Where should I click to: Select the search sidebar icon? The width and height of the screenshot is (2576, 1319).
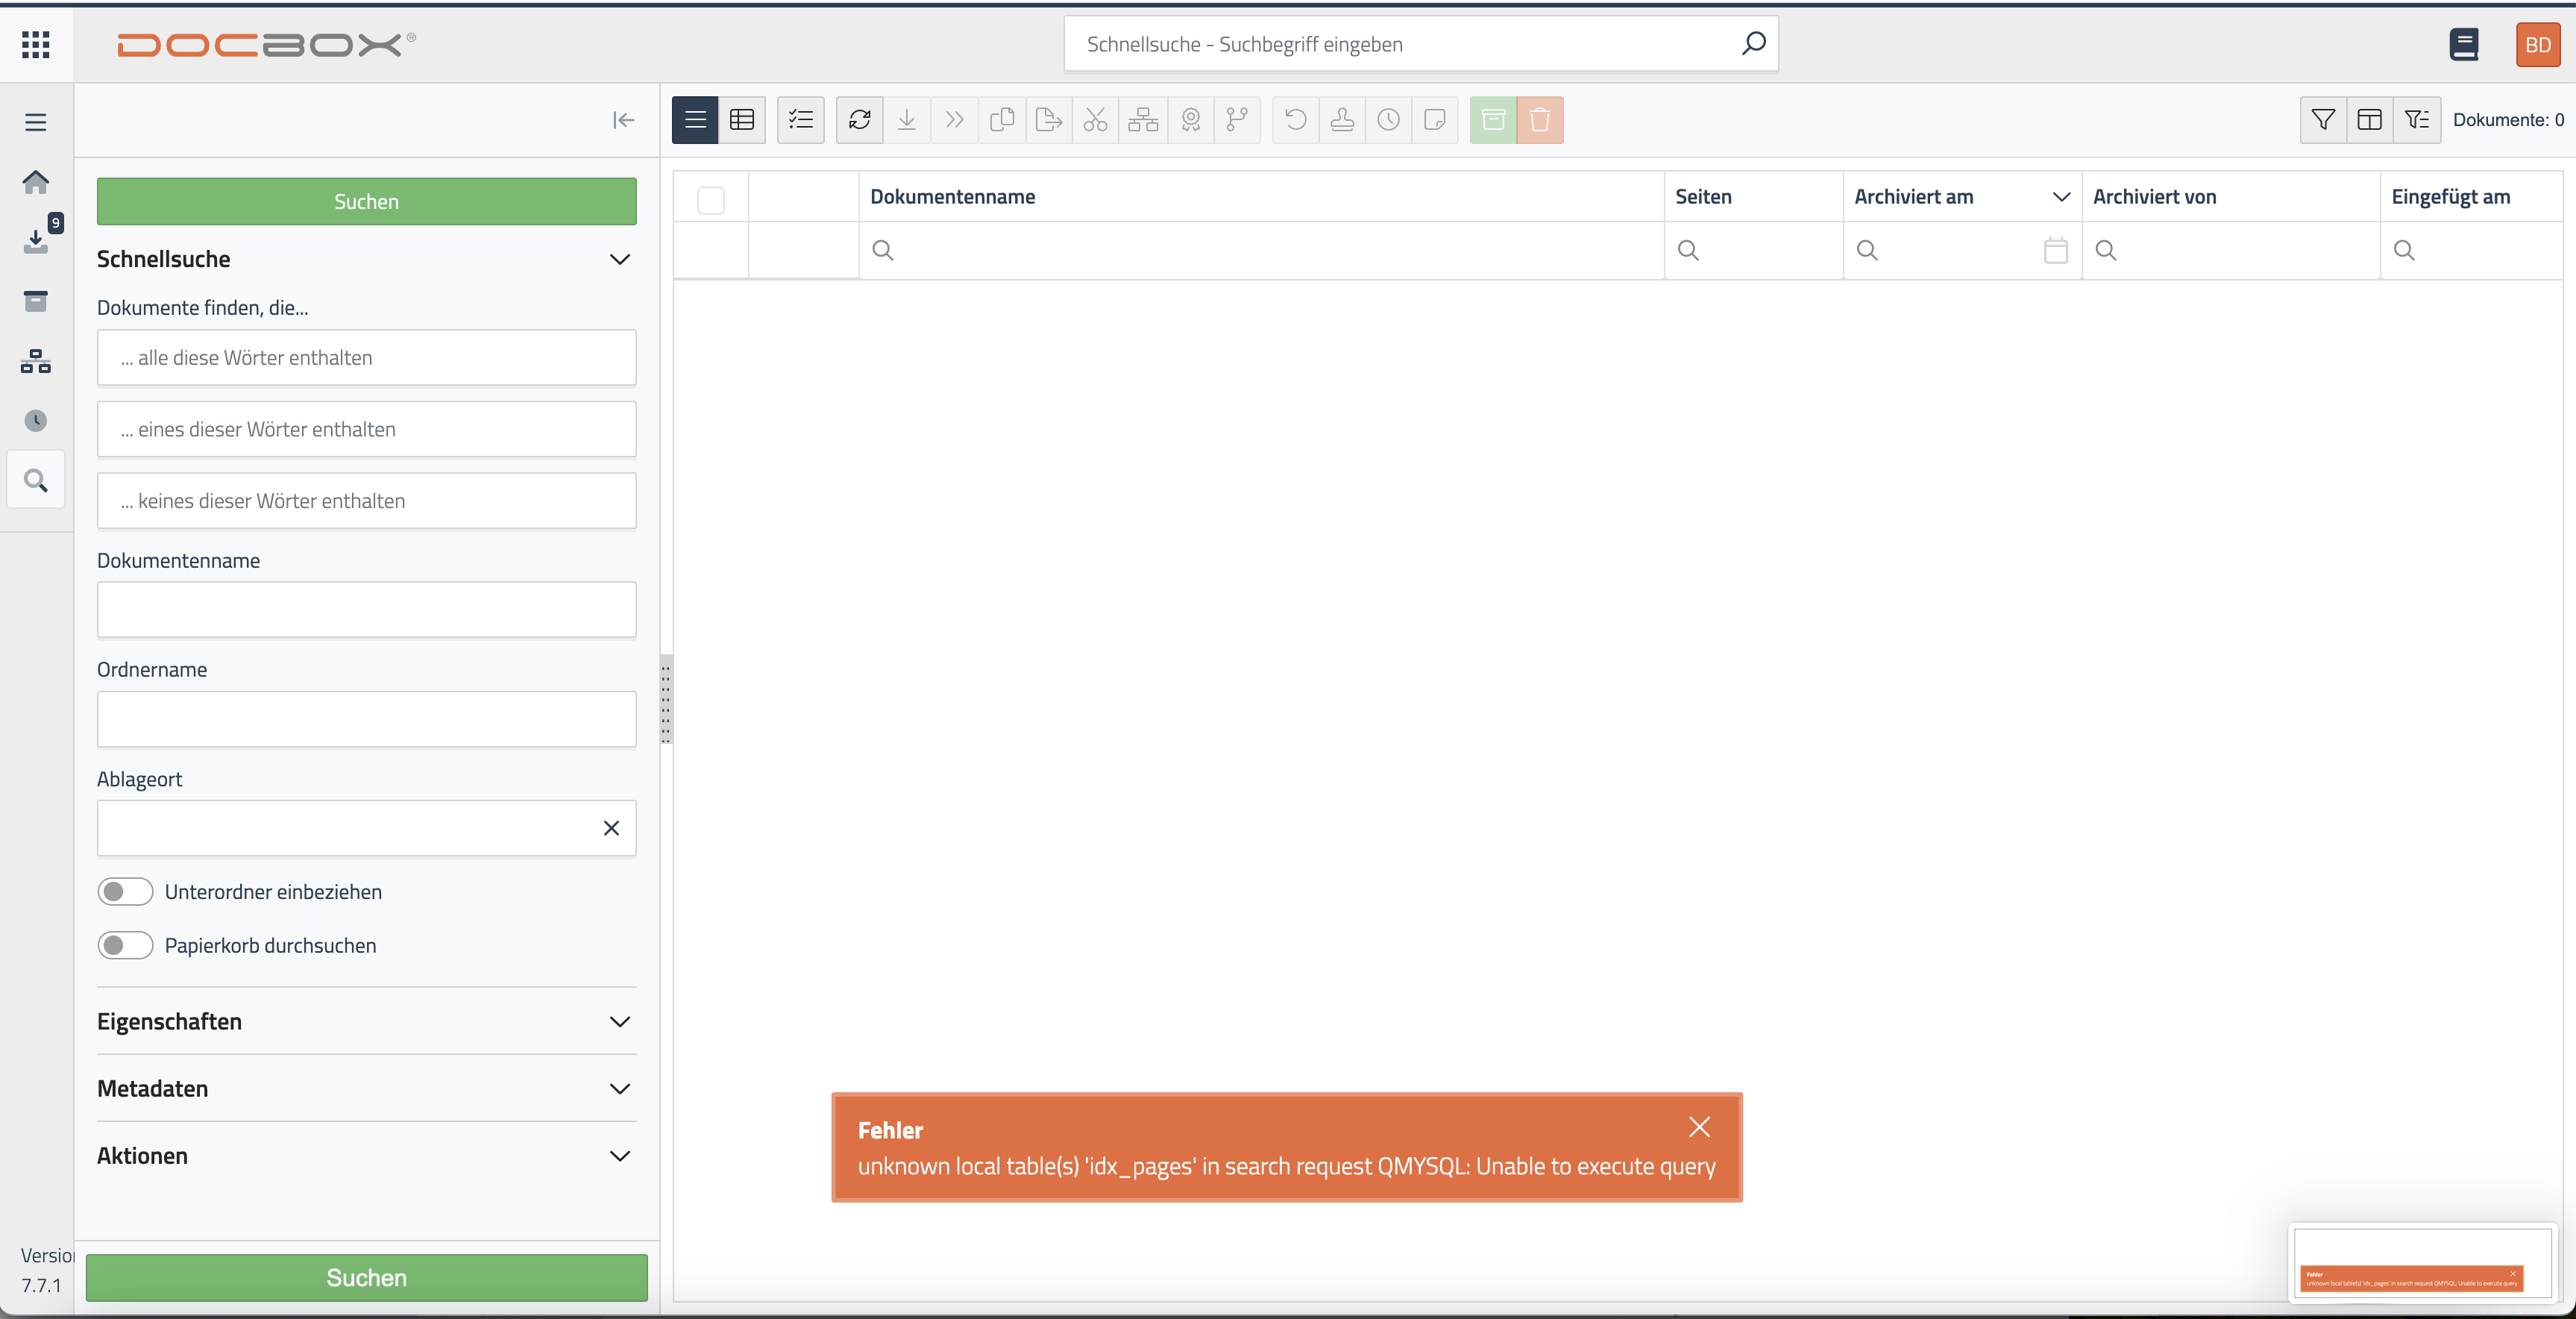tap(36, 480)
